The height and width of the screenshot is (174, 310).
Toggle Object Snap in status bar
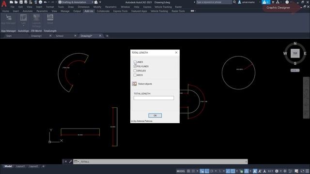point(233,171)
